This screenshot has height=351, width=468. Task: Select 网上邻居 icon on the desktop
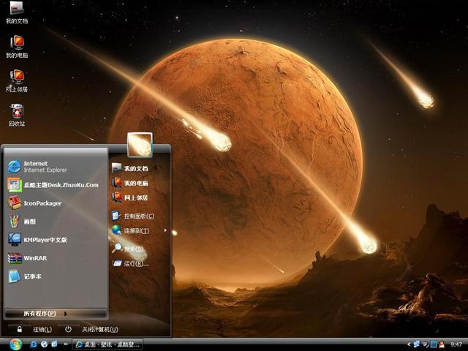pos(17,81)
